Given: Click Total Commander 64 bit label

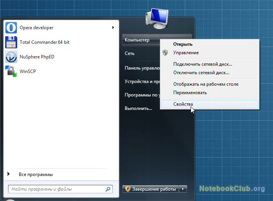Looking at the screenshot, I should coord(44,42).
